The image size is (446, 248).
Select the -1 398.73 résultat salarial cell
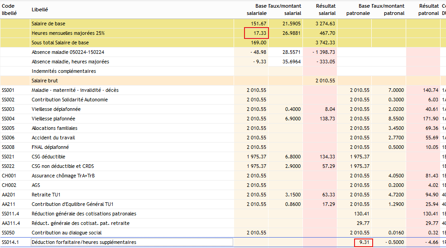click(x=323, y=52)
